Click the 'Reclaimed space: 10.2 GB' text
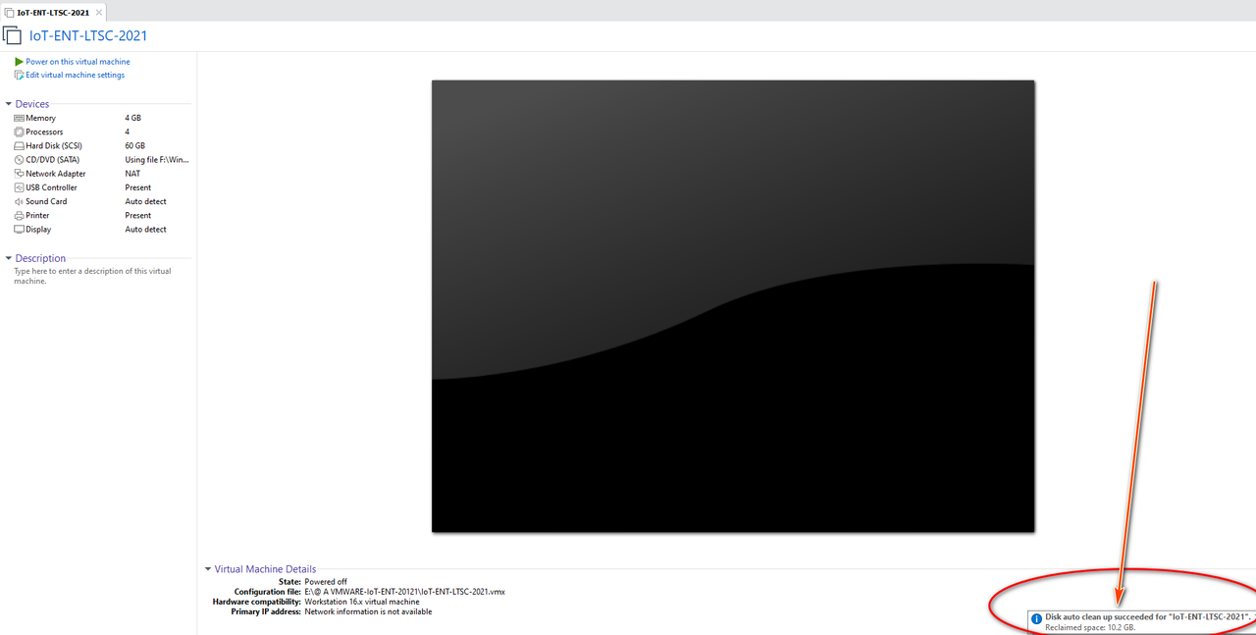 [1090, 627]
